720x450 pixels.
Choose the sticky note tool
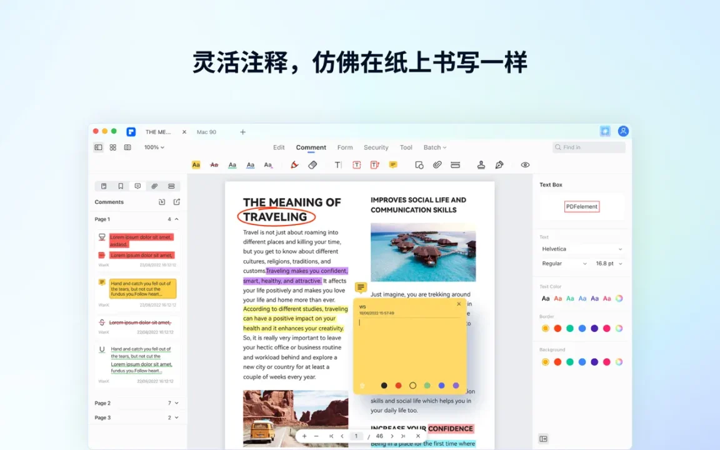392,165
